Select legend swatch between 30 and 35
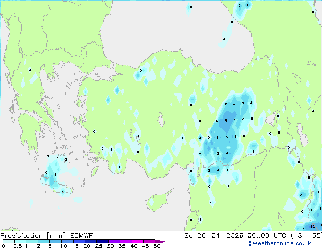Viewport: 322px width, 248px height. coord(114,241)
